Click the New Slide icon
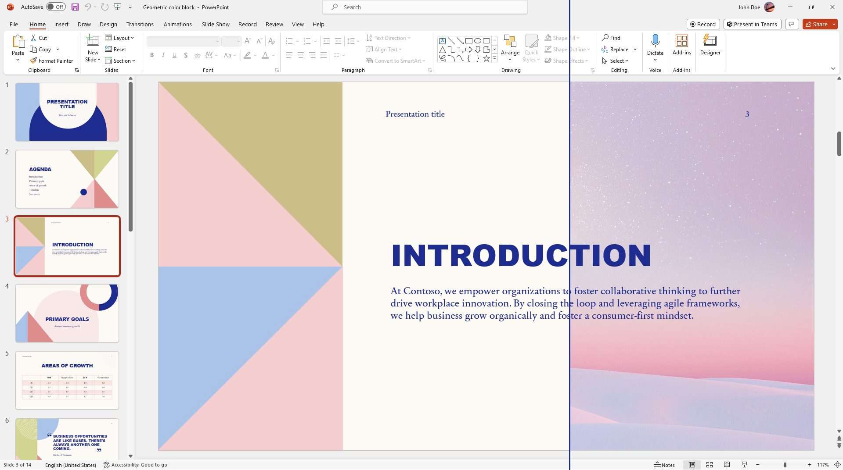 click(x=93, y=41)
